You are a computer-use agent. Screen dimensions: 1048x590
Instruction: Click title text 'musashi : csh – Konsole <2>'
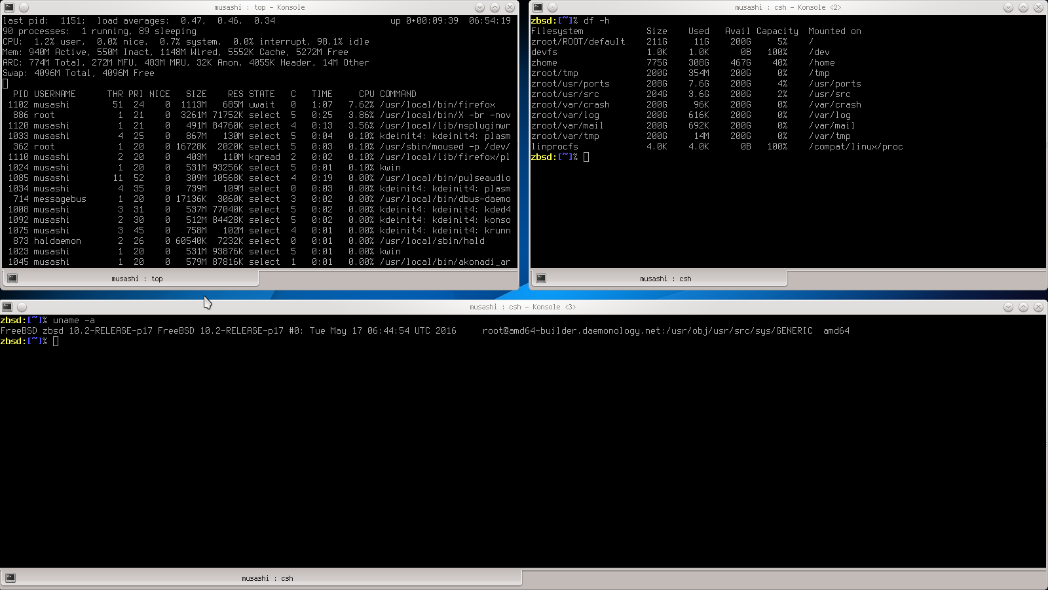pos(788,7)
